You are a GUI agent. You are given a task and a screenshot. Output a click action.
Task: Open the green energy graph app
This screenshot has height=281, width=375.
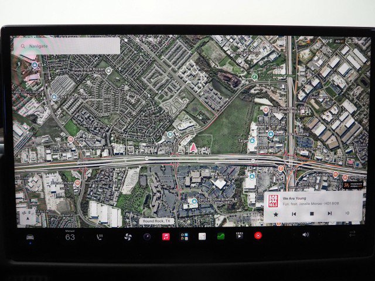click(x=221, y=237)
